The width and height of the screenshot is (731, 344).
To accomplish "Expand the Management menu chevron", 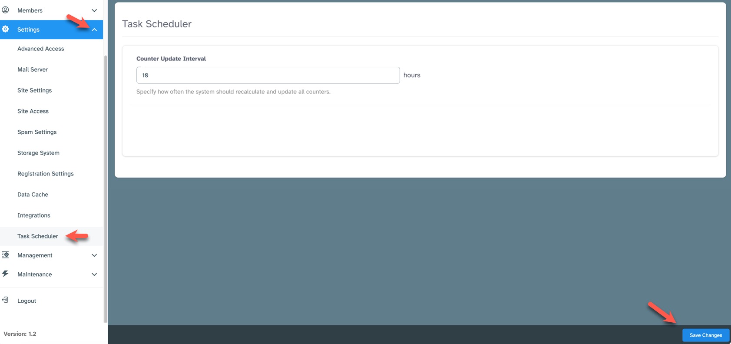I will point(94,255).
